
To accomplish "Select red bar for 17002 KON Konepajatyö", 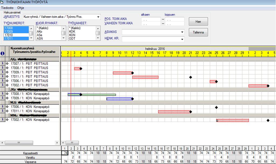I will [x=232, y=121].
